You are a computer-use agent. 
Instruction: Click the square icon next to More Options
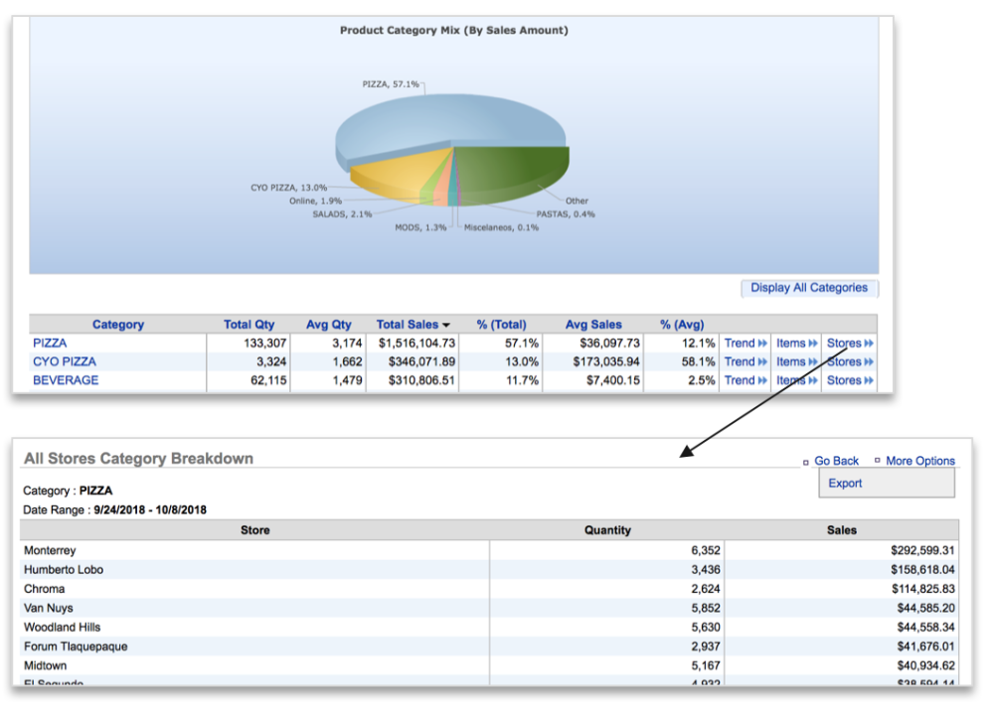tap(876, 461)
